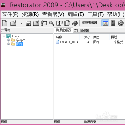125x125 pixels.
Task: Click the Restorator app icon in title bar
Action: click(3, 5)
